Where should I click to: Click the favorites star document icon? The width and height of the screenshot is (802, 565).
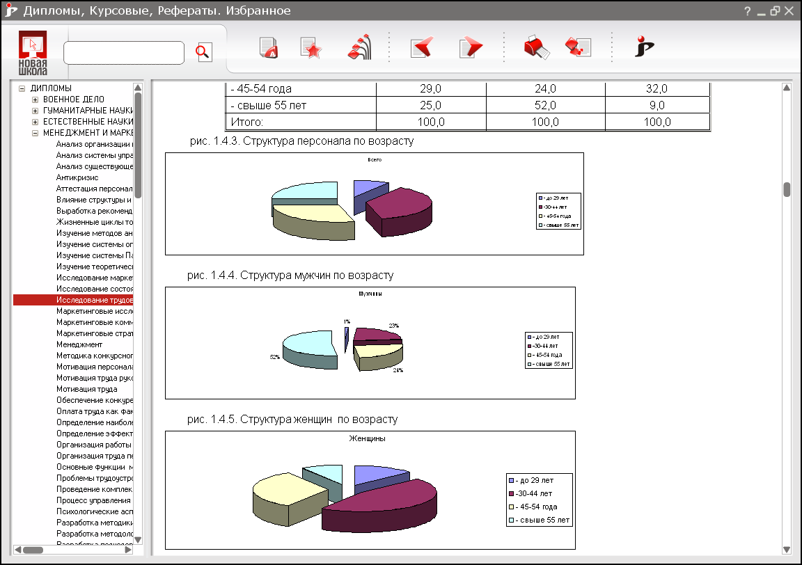pos(310,48)
